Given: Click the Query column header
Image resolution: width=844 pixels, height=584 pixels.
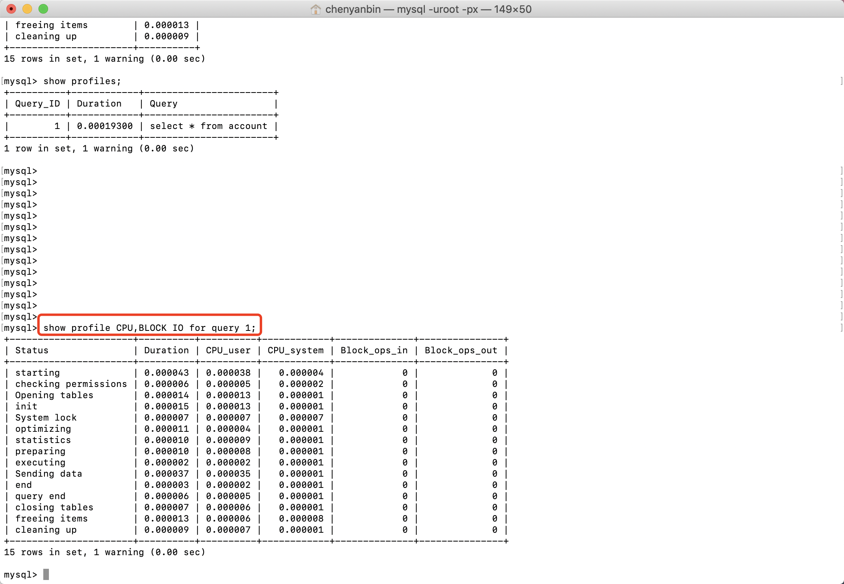Looking at the screenshot, I should click(x=164, y=104).
